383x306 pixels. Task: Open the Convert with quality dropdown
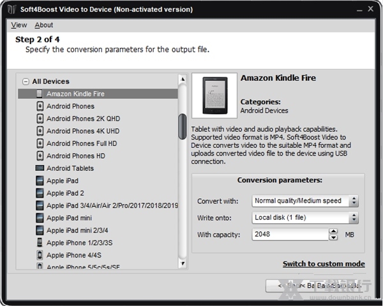pos(354,201)
